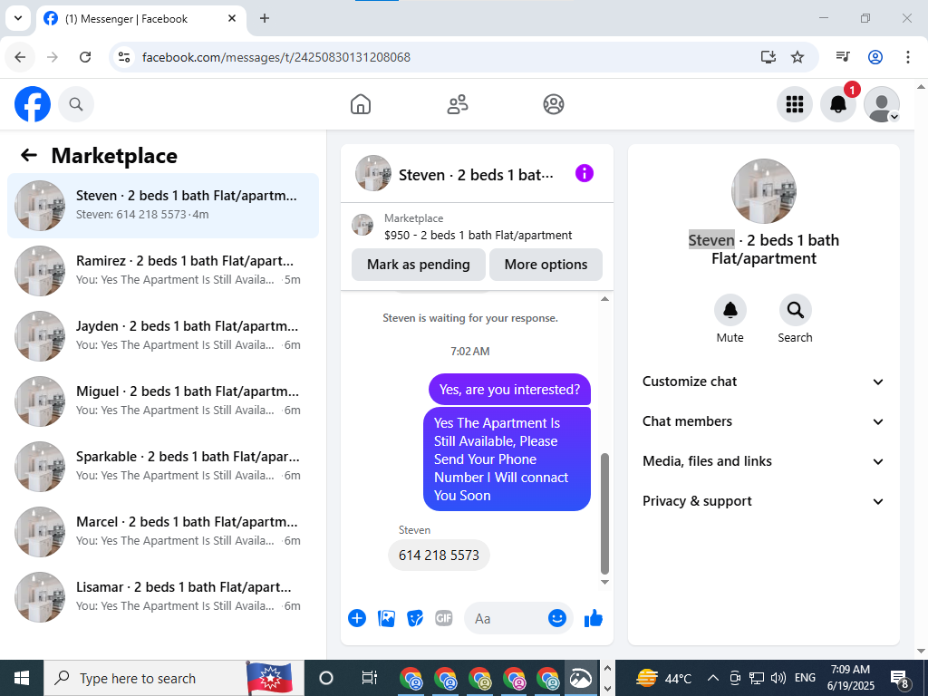Choose a sticker icon in composer
Viewport: 928px width, 696px height.
click(415, 618)
